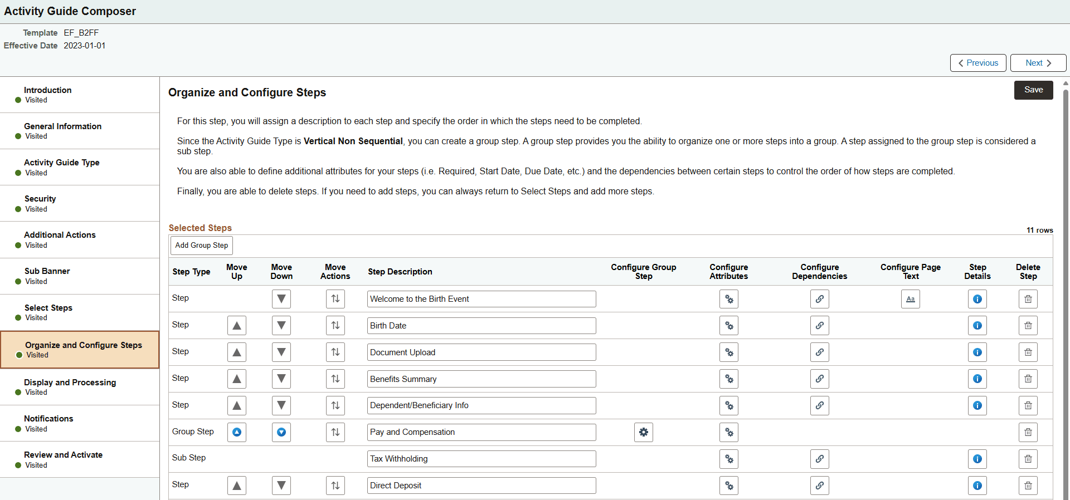1070x500 pixels.
Task: Open move actions for Document Upload
Action: (335, 352)
